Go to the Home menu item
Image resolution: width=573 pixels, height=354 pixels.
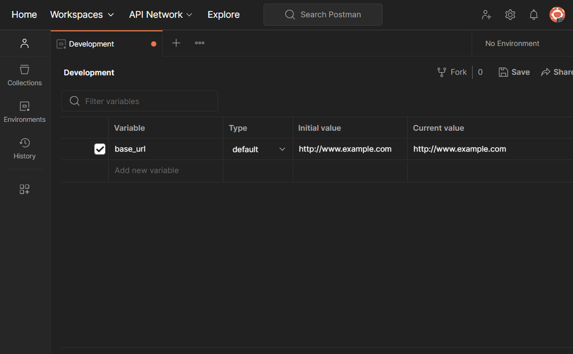pos(24,15)
